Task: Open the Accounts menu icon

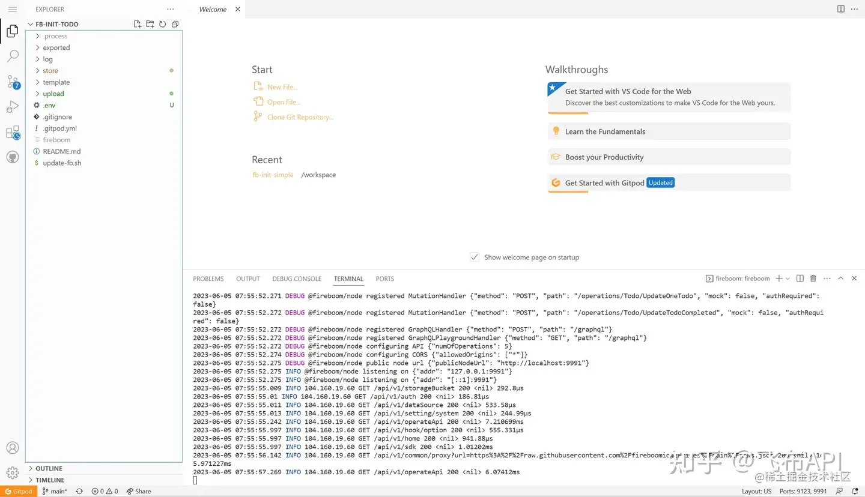Action: coord(13,448)
